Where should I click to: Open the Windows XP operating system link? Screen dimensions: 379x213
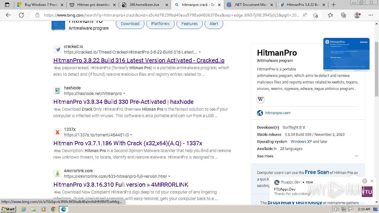[x=301, y=142]
